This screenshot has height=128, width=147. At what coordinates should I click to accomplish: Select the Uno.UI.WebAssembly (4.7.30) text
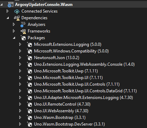click(61, 111)
